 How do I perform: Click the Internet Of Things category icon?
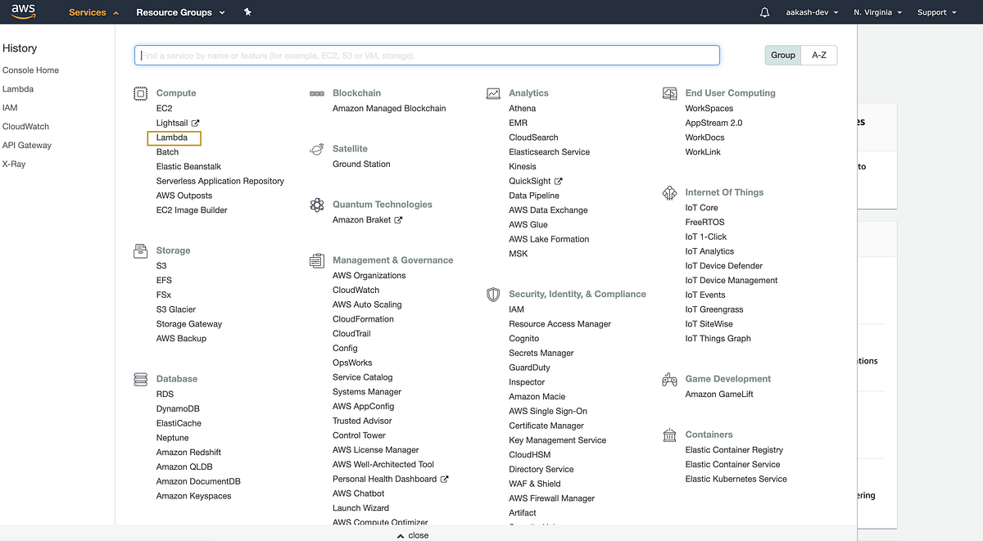click(669, 192)
